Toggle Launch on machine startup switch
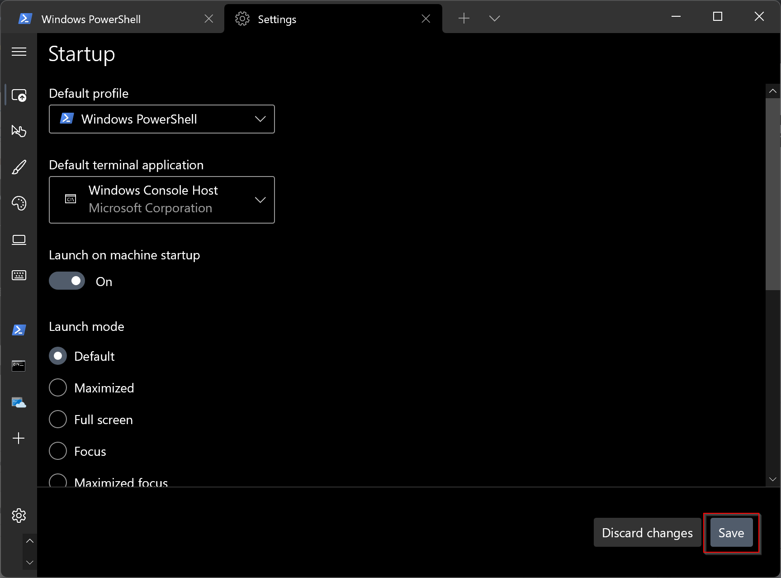The image size is (781, 578). 67,281
